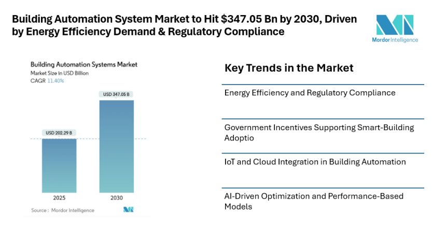Click the small Mordor logo below the chart

tap(128, 210)
